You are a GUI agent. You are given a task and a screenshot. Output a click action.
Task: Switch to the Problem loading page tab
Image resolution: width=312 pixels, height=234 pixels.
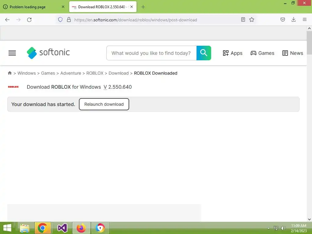click(34, 7)
